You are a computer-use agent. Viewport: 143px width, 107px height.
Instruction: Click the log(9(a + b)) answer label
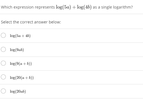pos(21,64)
